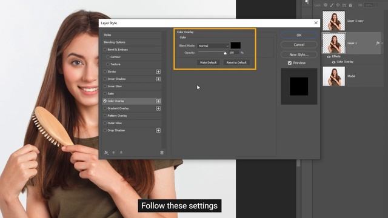The width and height of the screenshot is (388, 218).
Task: Click the lock all padlock icon
Action: pos(350,5)
